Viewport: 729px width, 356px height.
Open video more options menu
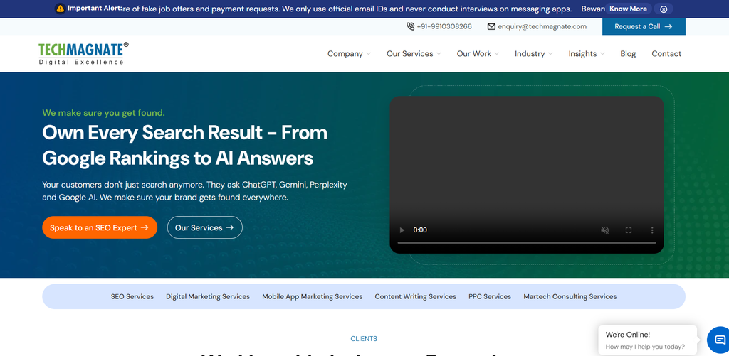652,230
